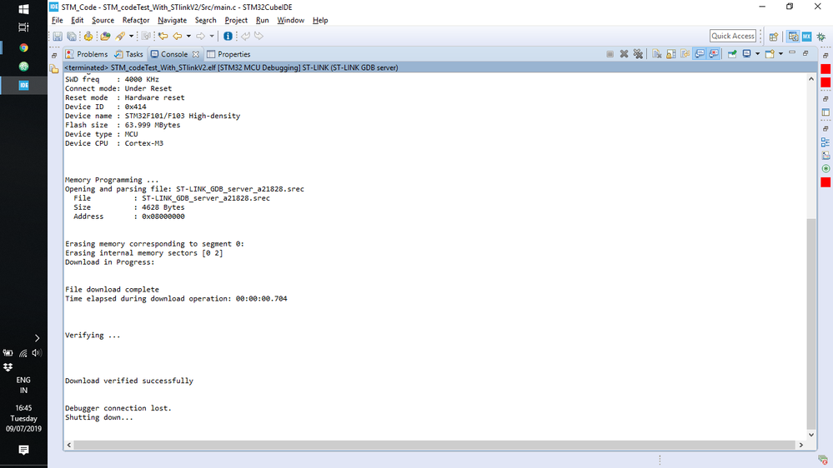Click the Last Edit Location icon
The image size is (833, 468).
point(163,36)
